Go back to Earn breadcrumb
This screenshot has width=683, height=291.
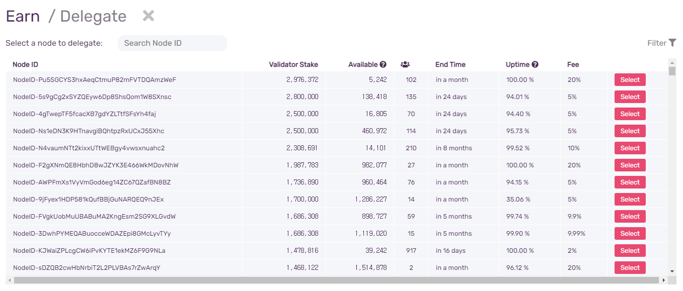click(23, 16)
